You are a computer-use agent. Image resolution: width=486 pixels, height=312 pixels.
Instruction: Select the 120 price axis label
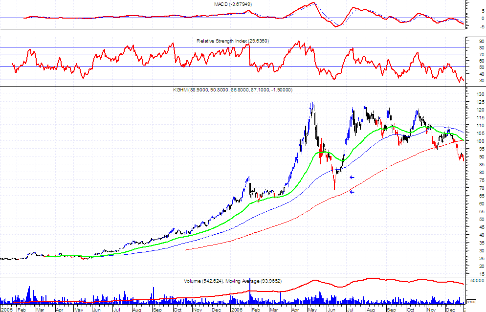[481, 110]
